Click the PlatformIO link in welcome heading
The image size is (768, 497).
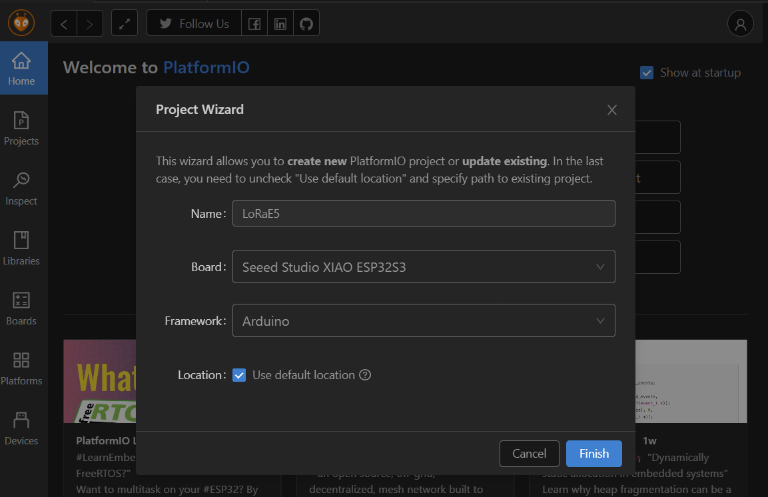pyautogui.click(x=206, y=67)
